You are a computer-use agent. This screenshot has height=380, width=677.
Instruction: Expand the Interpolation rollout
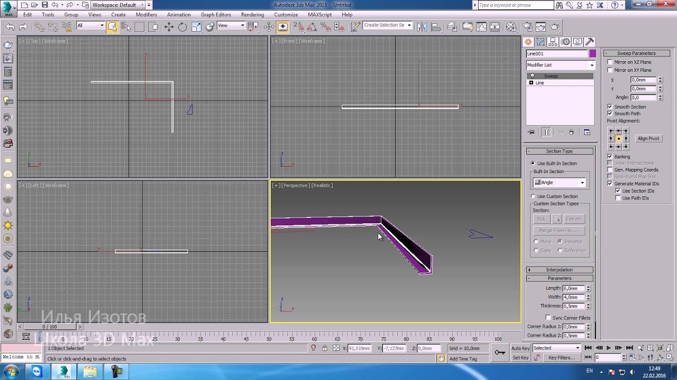(559, 270)
